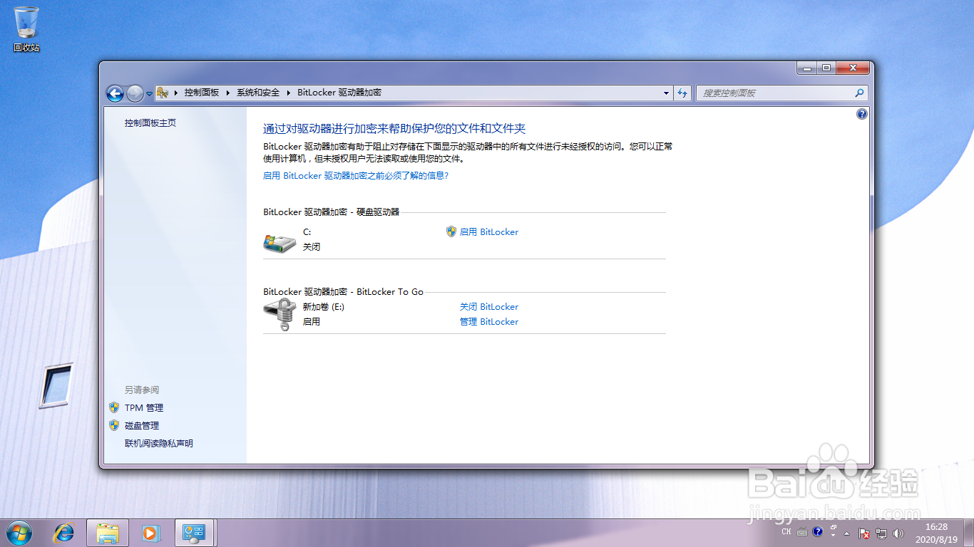This screenshot has height=547, width=974.
Task: Click the refresh button beside address bar
Action: (x=683, y=93)
